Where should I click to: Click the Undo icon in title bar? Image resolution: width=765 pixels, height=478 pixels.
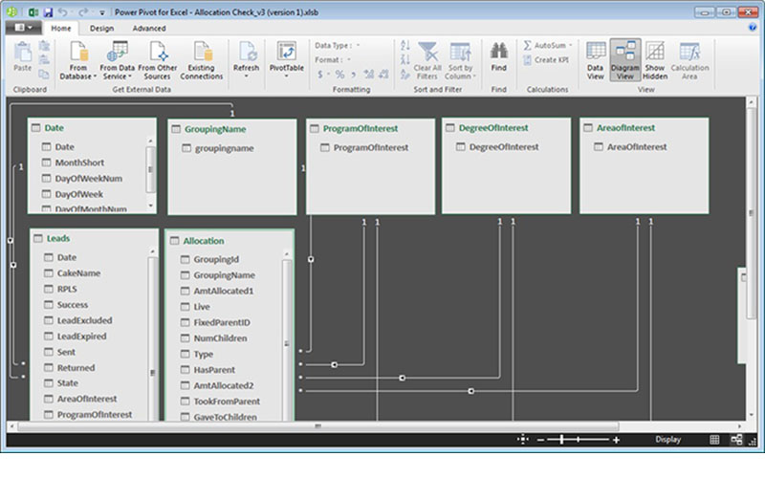[63, 12]
